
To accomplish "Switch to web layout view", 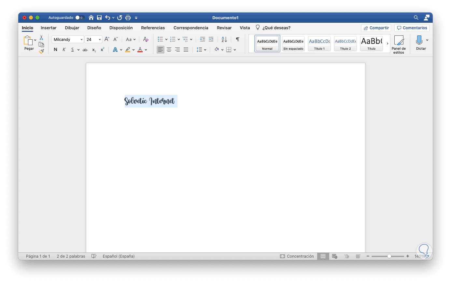I will point(334,256).
